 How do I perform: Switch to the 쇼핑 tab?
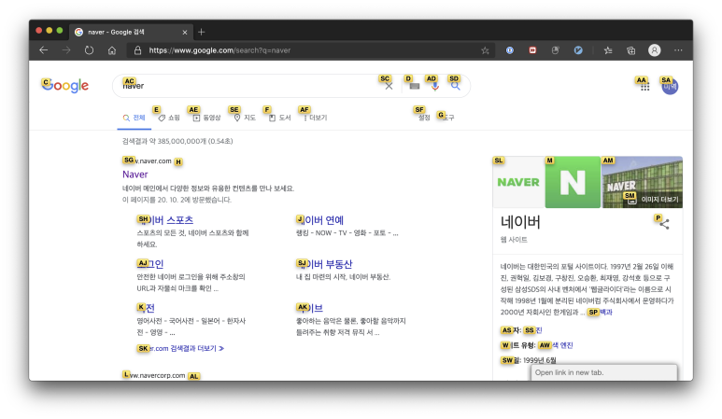(x=169, y=118)
